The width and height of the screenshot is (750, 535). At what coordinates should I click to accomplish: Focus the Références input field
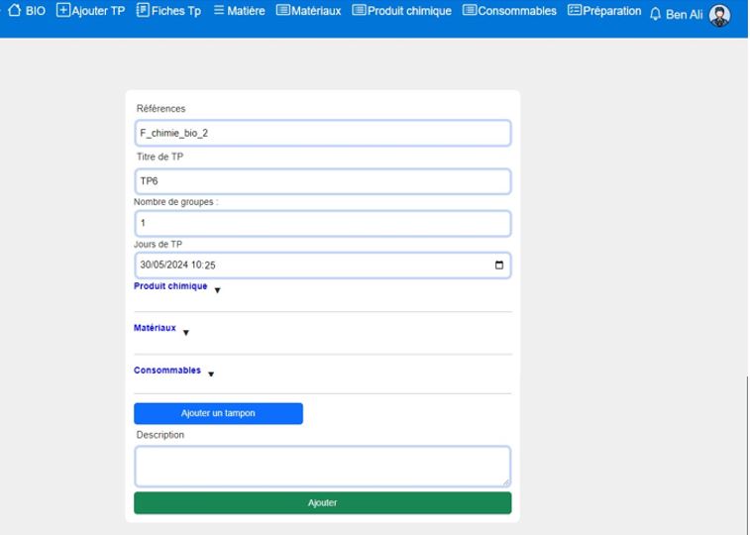pyautogui.click(x=322, y=133)
